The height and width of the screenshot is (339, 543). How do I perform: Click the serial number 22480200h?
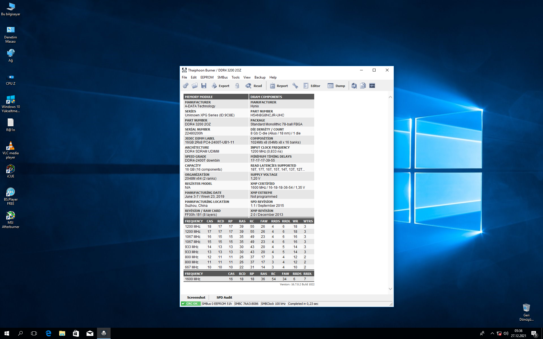[194, 133]
